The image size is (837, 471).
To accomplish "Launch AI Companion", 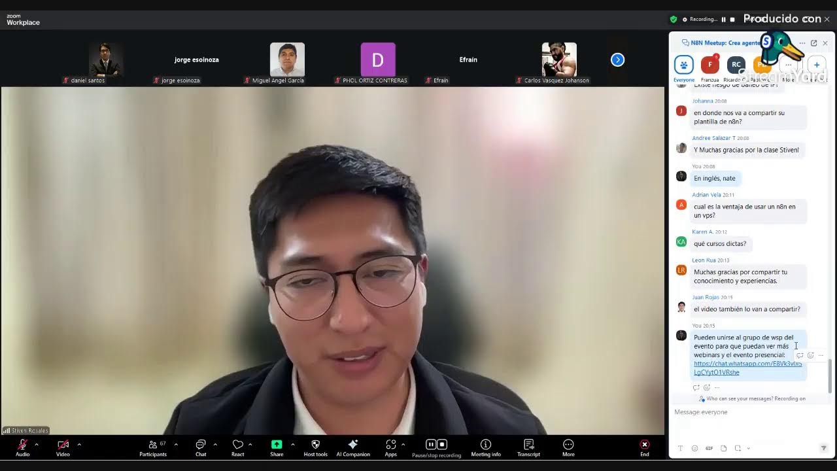I will pyautogui.click(x=353, y=447).
